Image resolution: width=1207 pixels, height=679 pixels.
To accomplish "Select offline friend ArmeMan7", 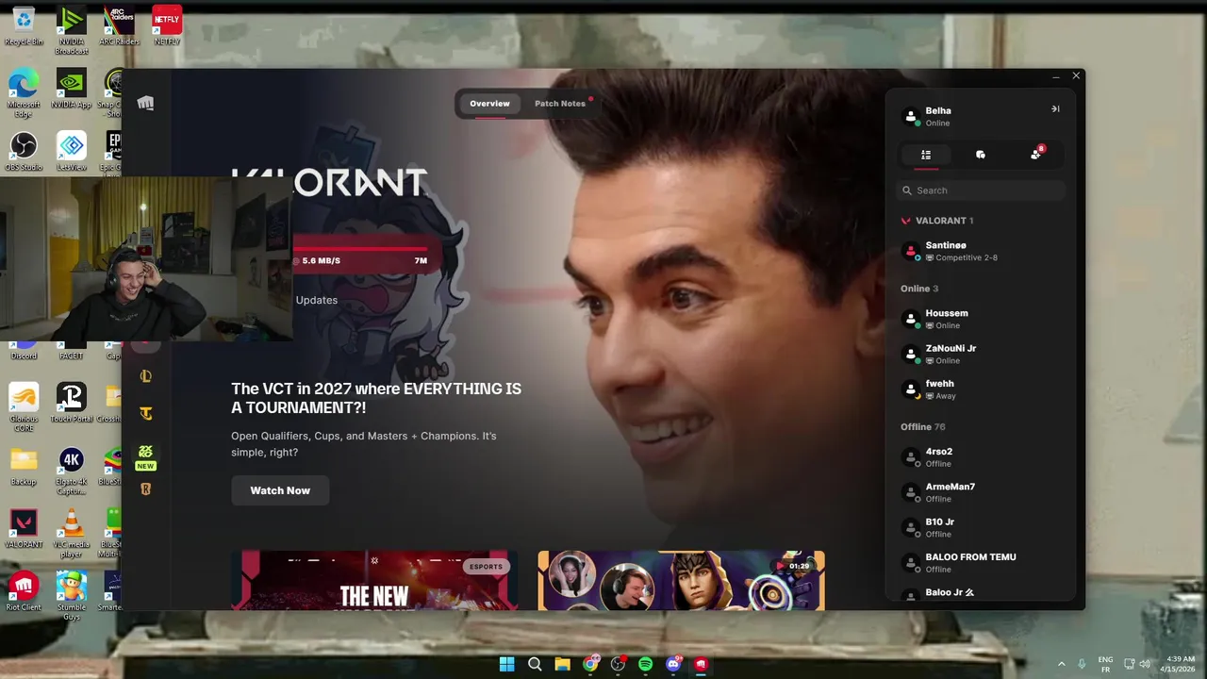I will click(981, 492).
